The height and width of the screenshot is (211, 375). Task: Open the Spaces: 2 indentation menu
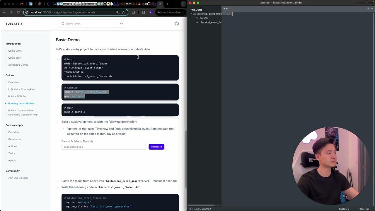344,209
